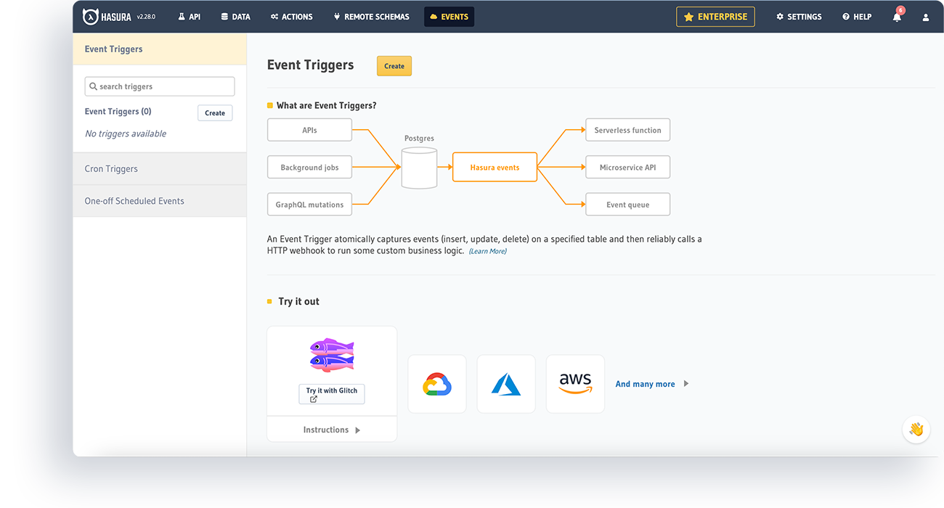944x508 pixels.
Task: Follow the Learn More link
Action: tap(487, 251)
